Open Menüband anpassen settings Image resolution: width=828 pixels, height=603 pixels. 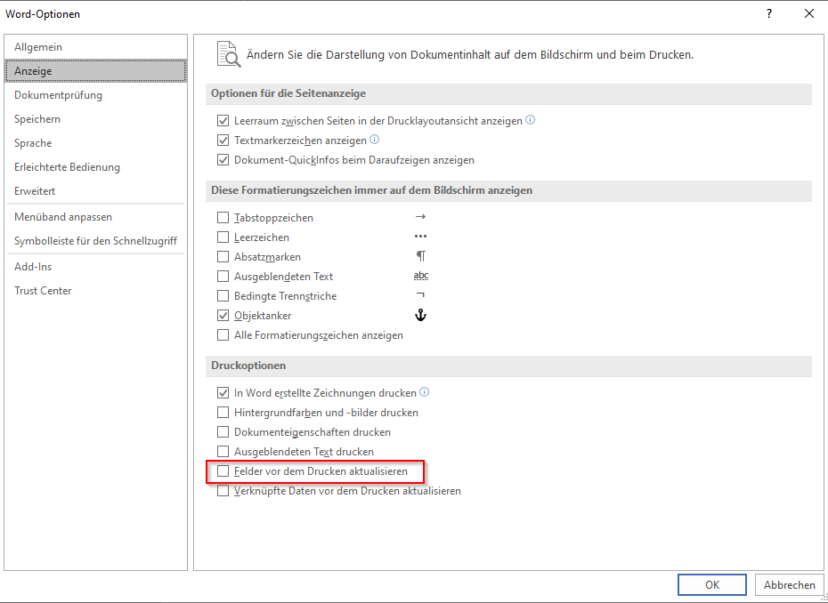tap(95, 217)
